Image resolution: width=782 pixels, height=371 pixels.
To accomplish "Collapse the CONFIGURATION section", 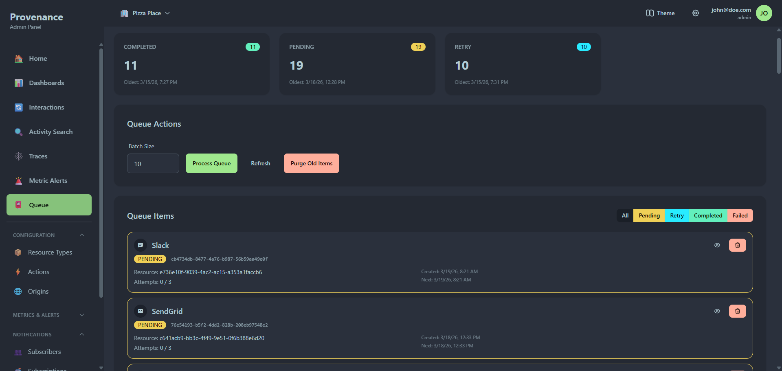I will [81, 235].
